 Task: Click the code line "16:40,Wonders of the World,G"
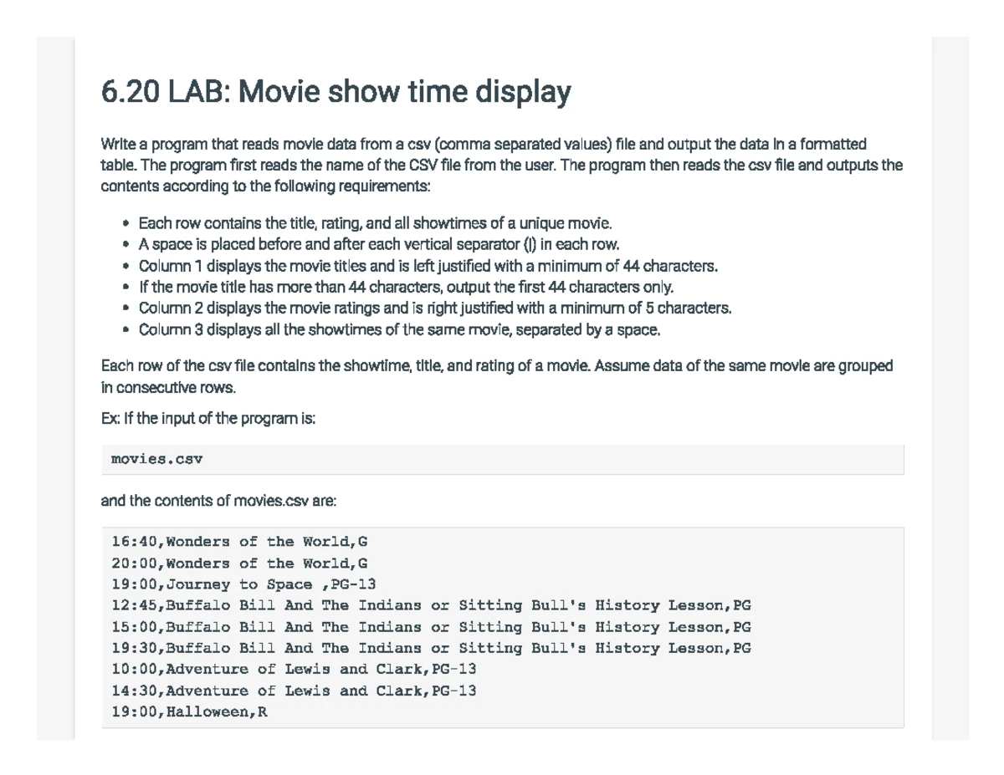point(239,542)
